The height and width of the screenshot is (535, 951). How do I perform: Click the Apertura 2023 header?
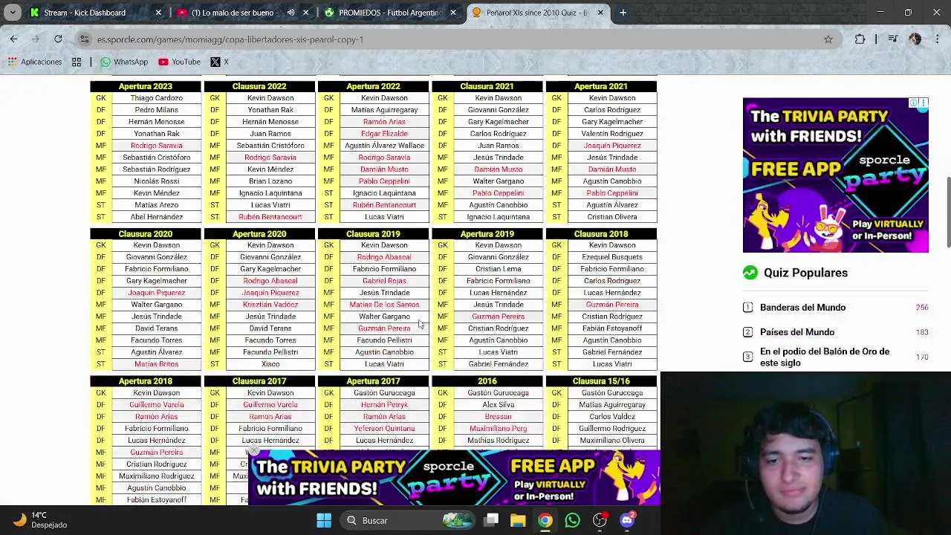[x=146, y=86]
